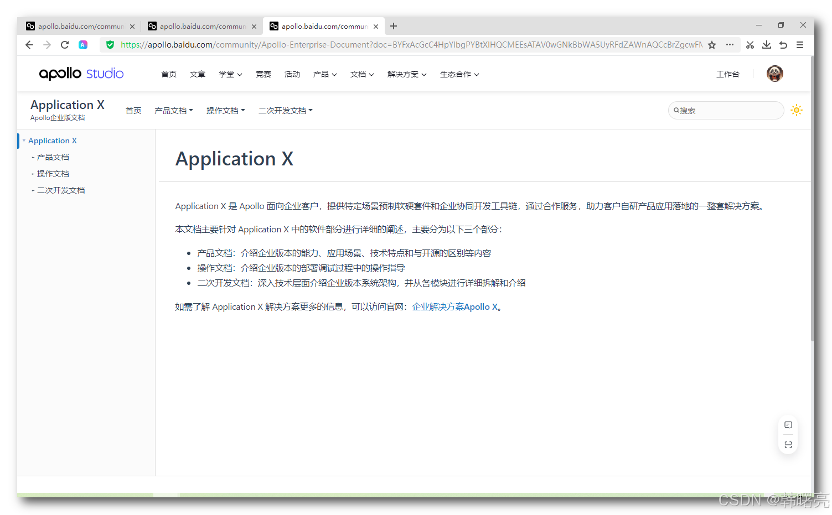
Task: Open the browser hamburger menu
Action: pyautogui.click(x=800, y=45)
